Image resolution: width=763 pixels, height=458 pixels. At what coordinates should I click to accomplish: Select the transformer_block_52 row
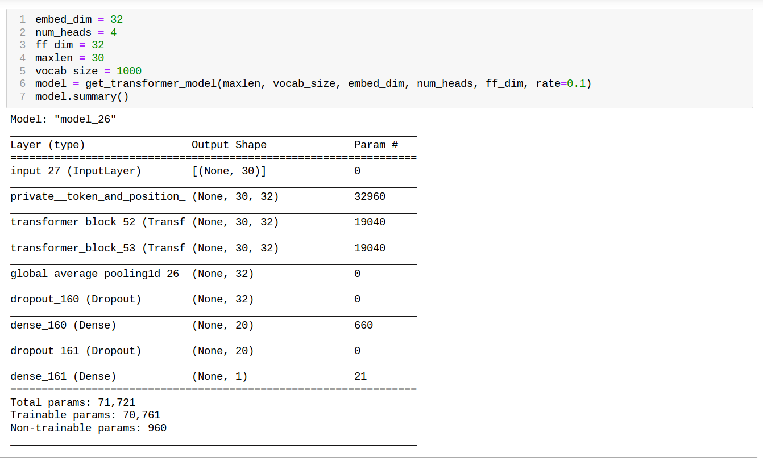[x=97, y=221]
